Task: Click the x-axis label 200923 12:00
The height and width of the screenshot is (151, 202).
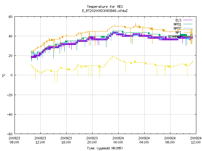Action: coord(40,140)
